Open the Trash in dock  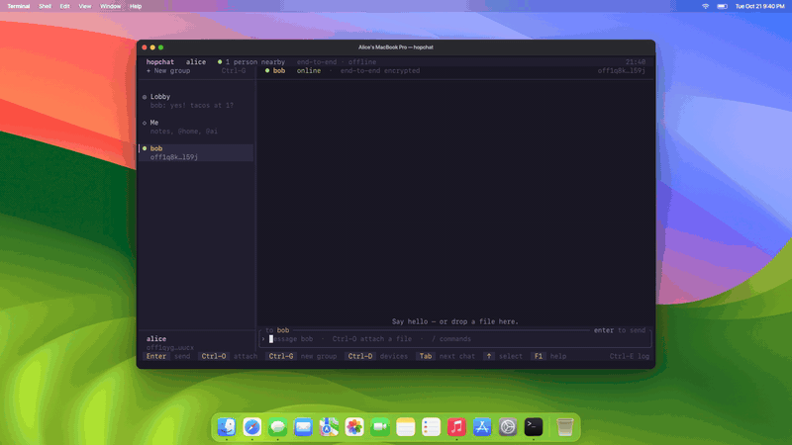pyautogui.click(x=564, y=427)
